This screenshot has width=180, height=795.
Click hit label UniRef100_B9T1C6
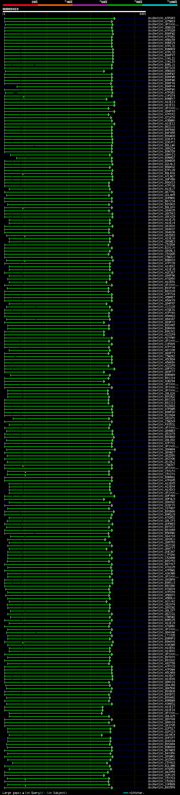point(161,68)
